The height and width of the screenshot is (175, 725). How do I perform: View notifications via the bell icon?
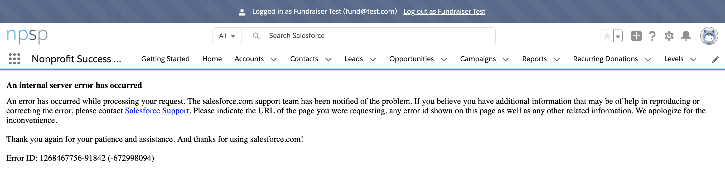(x=686, y=36)
